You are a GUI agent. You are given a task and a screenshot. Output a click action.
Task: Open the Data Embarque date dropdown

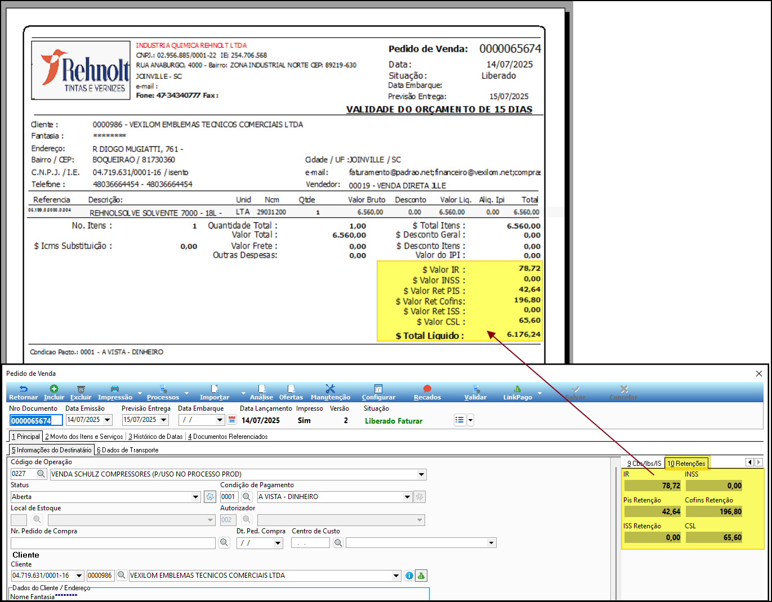pyautogui.click(x=220, y=420)
